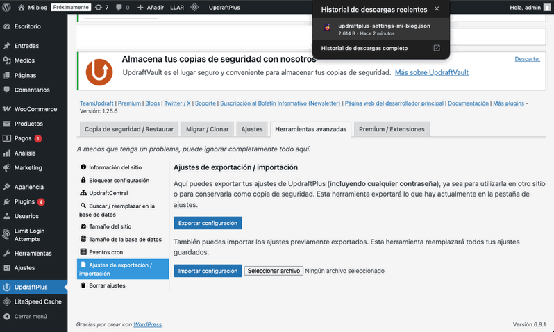Click the Añadir plus button
The width and height of the screenshot is (554, 332).
[151, 7]
